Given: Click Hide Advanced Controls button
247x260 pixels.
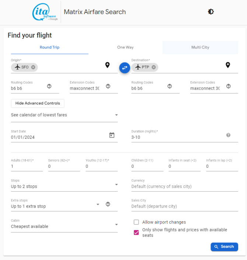Looking at the screenshot, I should pos(38,103).
